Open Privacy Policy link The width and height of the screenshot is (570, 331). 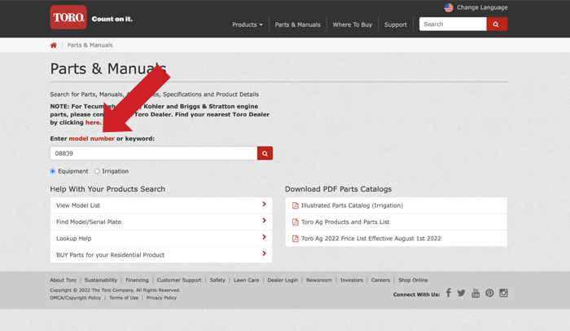[x=161, y=298]
